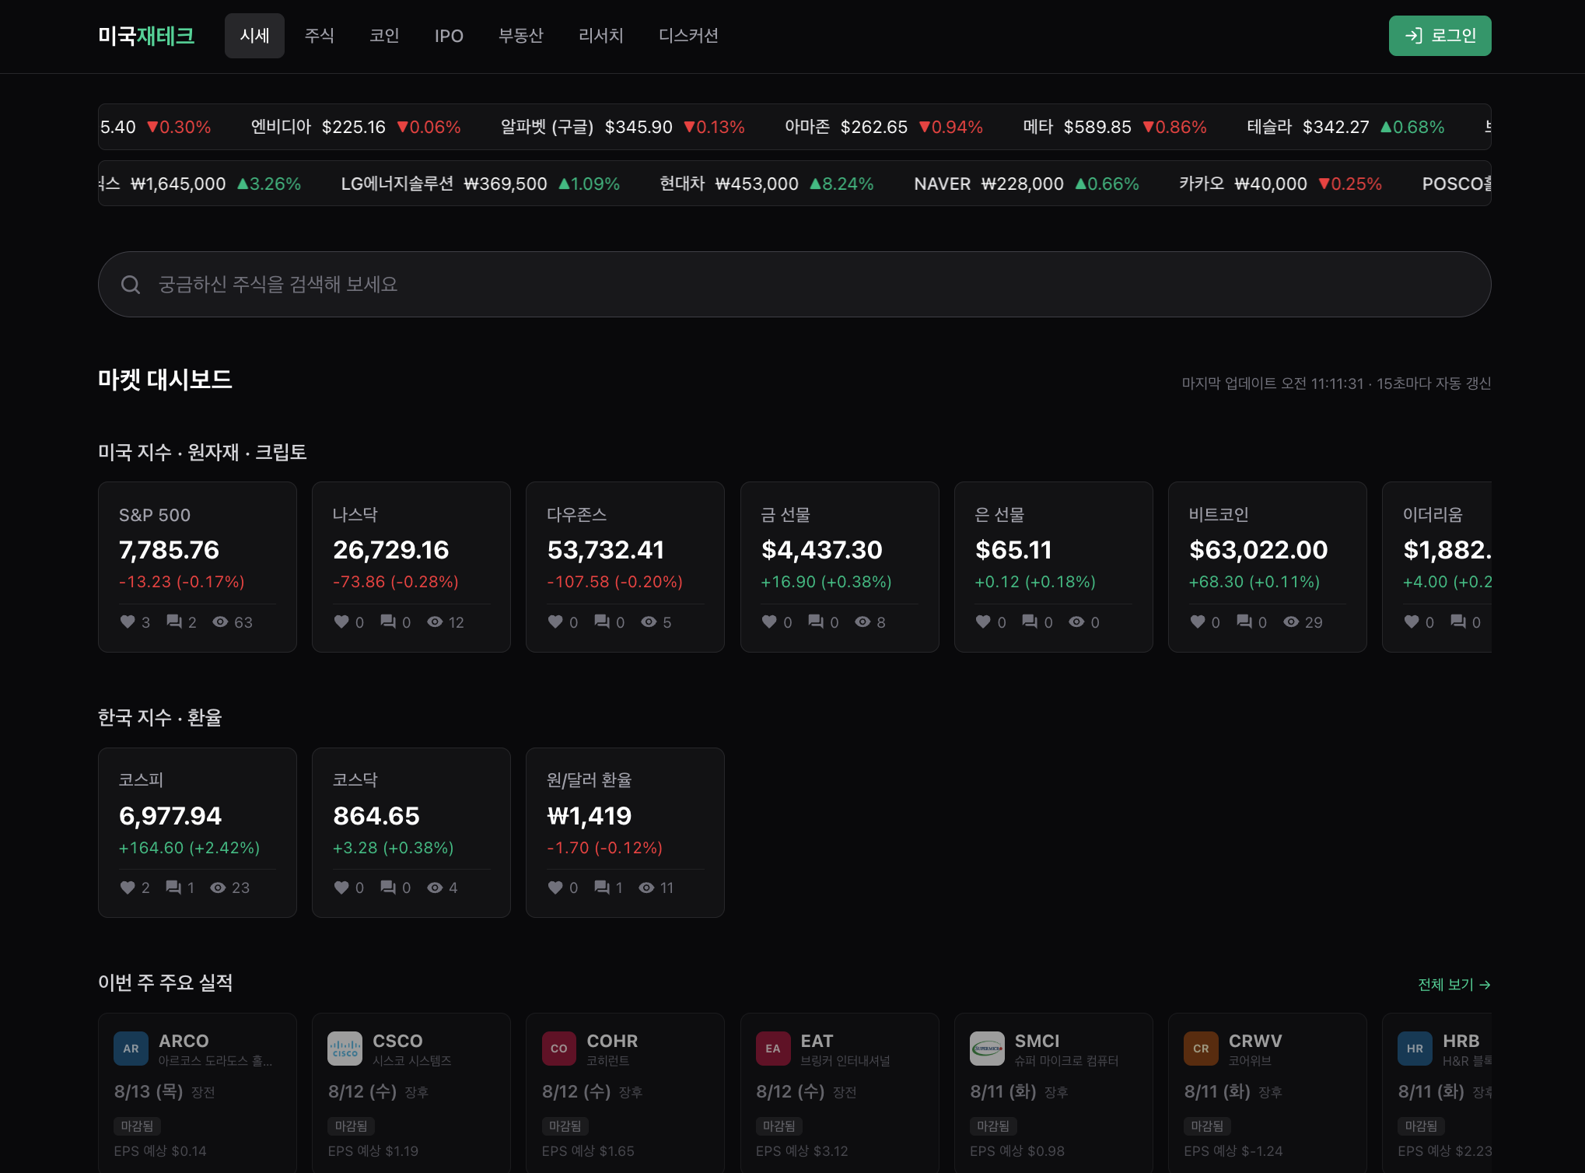Click the eye icon on 비트코인 card
Image resolution: width=1585 pixels, height=1173 pixels.
pos(1291,622)
